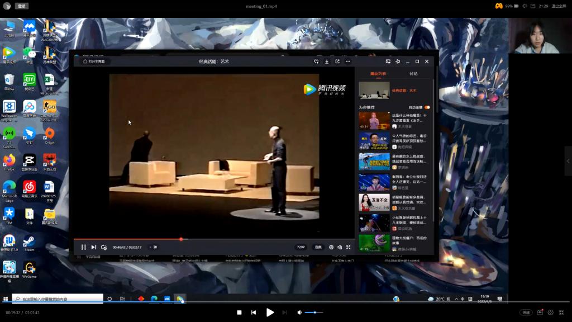The height and width of the screenshot is (322, 572).
Task: Skip to next video in Tencent player
Action: click(x=94, y=247)
